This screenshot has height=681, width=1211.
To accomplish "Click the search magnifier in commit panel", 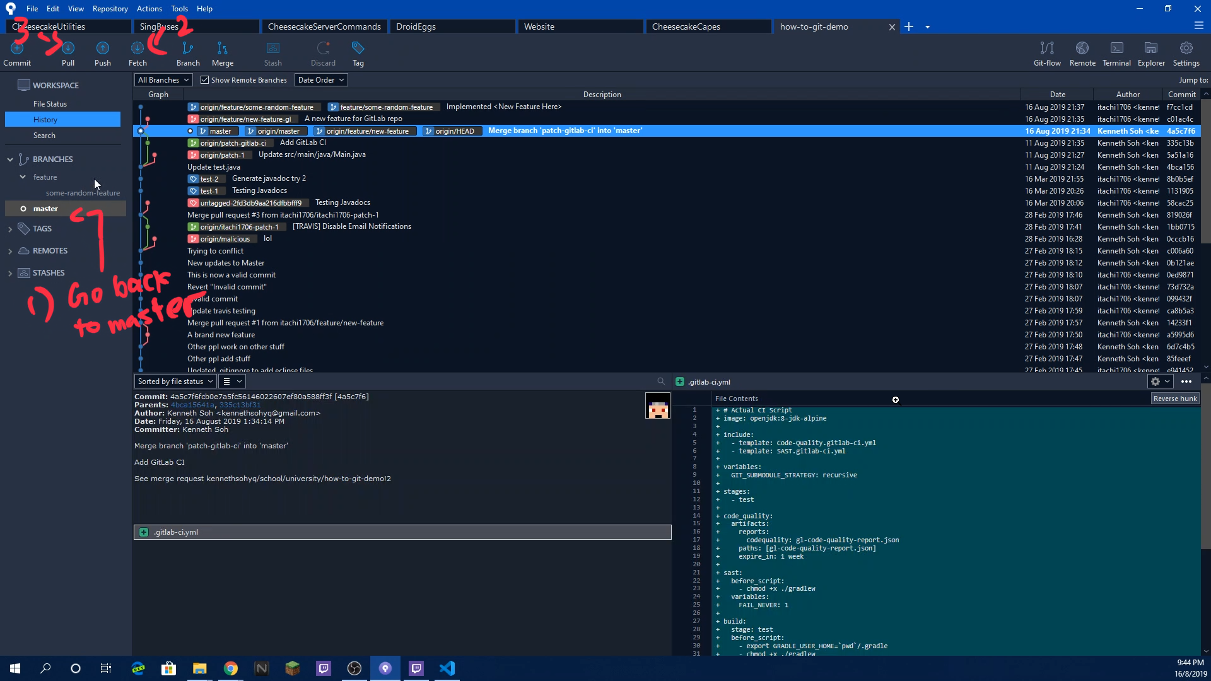I will coord(661,381).
